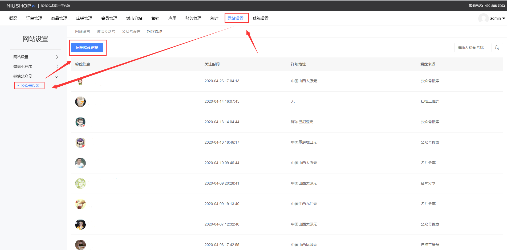Click the follow time 2020-04-14 16:07:45
Image resolution: width=507 pixels, height=250 pixels.
[222, 101]
